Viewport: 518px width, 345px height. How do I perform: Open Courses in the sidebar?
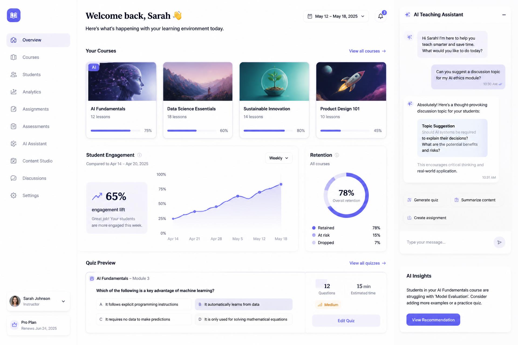pyautogui.click(x=38, y=57)
